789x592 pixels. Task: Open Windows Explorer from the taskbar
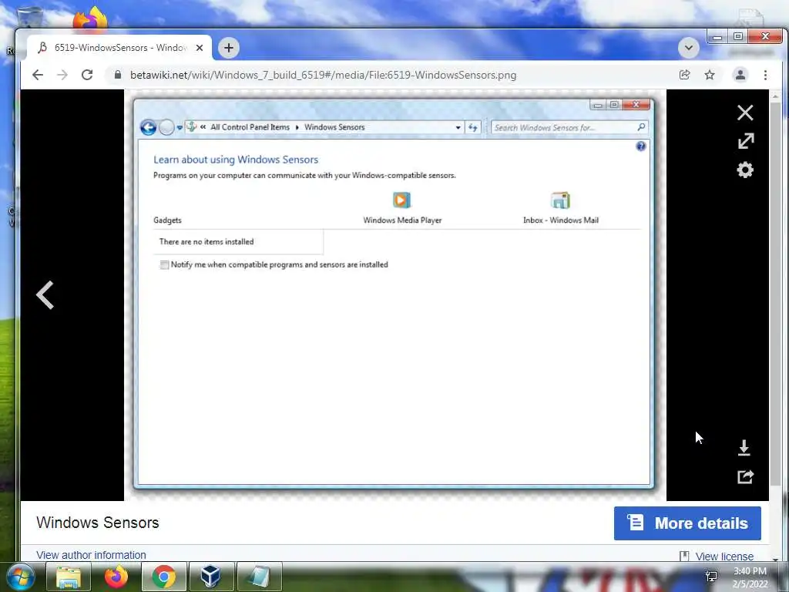point(69,577)
